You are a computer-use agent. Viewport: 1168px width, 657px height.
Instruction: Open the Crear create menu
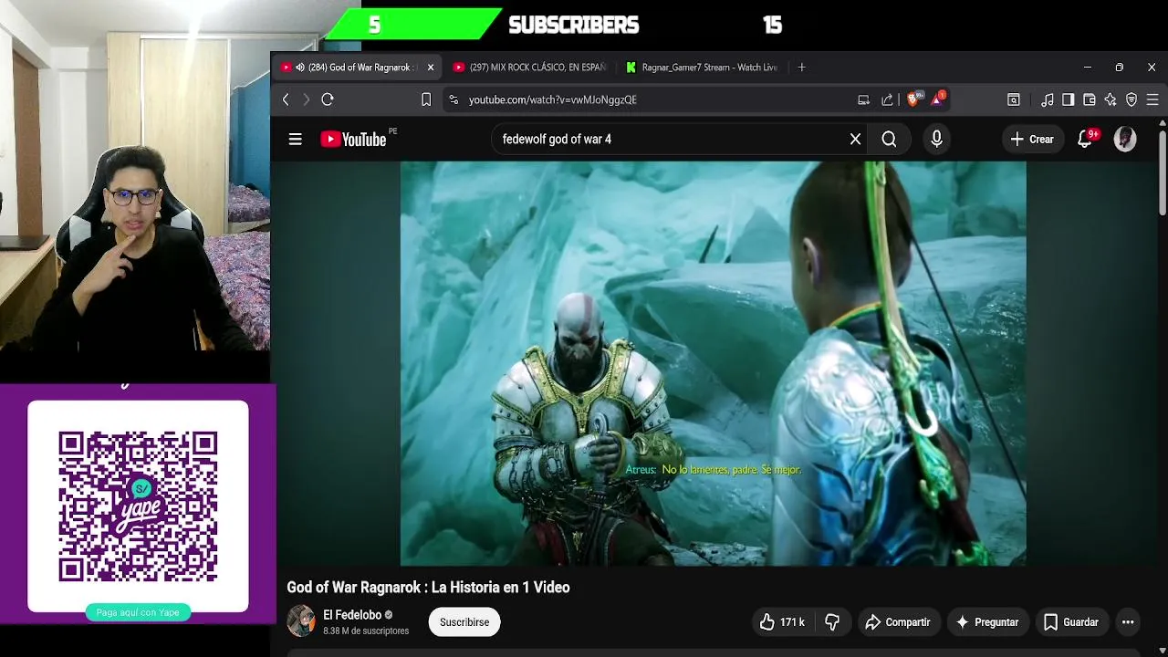1032,140
